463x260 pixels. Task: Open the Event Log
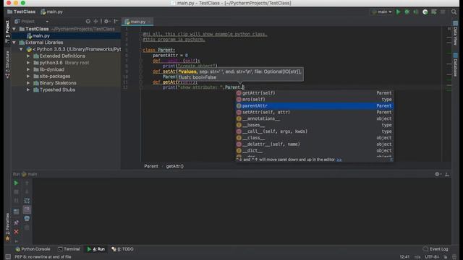[x=436, y=249]
